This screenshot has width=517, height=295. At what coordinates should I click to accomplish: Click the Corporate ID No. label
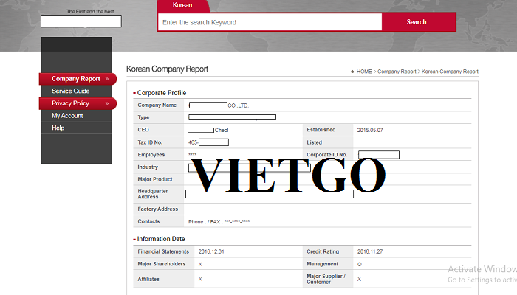pos(326,155)
